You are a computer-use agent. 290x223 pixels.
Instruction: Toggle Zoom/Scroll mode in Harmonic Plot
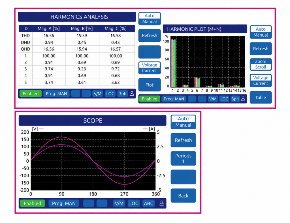coord(261,64)
